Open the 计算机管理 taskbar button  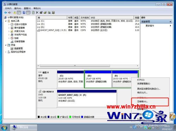(24, 127)
